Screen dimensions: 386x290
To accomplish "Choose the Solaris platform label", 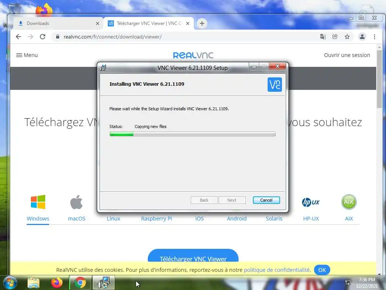I will pyautogui.click(x=274, y=219).
